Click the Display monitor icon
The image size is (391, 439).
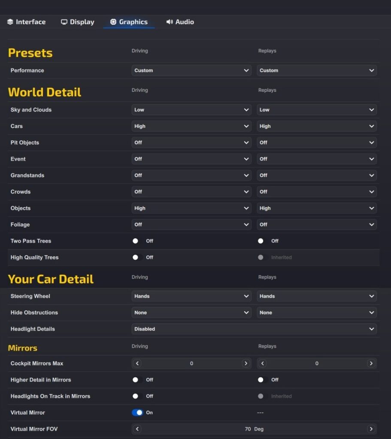click(x=64, y=22)
